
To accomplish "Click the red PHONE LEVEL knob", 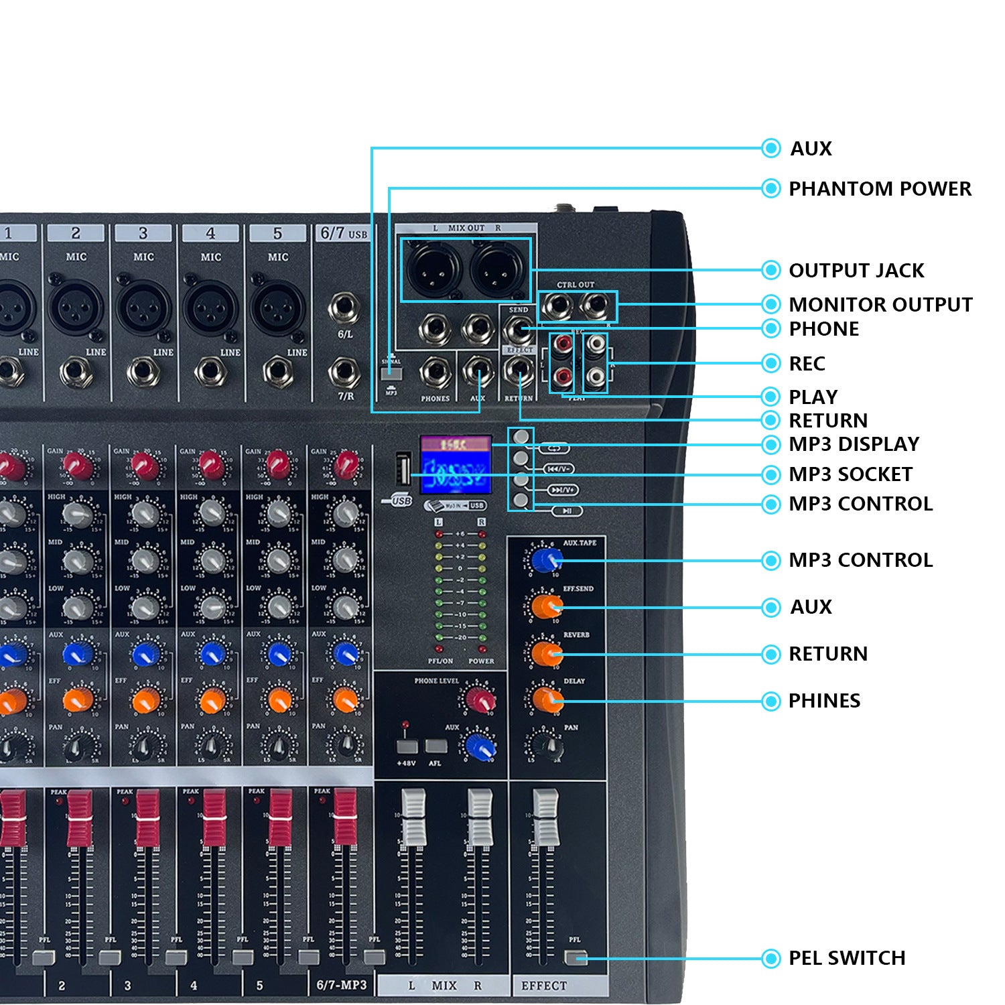I will click(x=480, y=699).
